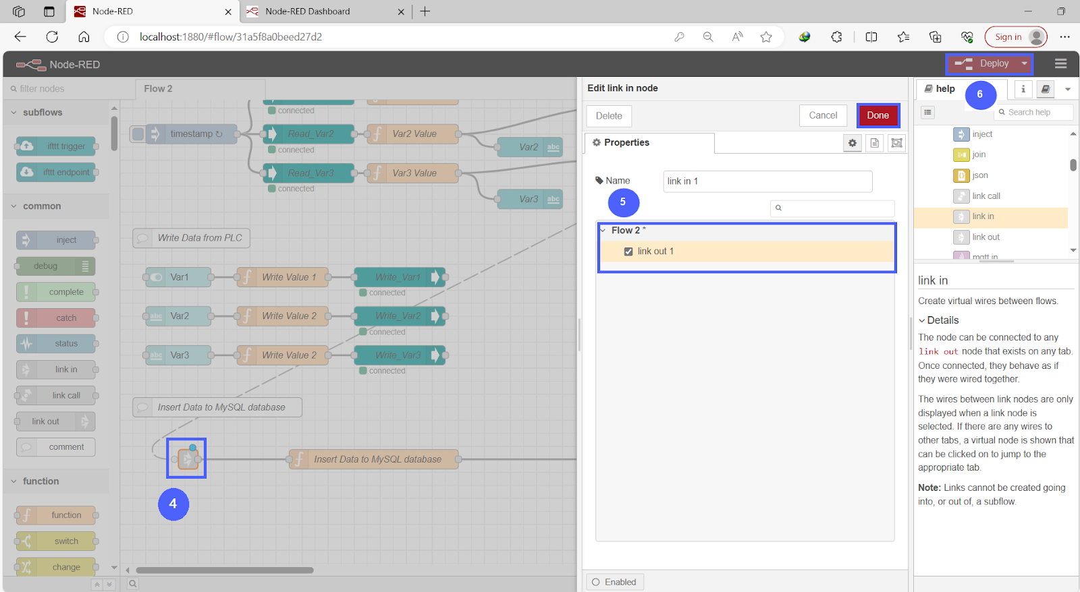This screenshot has width=1080, height=592.
Task: Click the workspace search magnifier icon
Action: (133, 584)
